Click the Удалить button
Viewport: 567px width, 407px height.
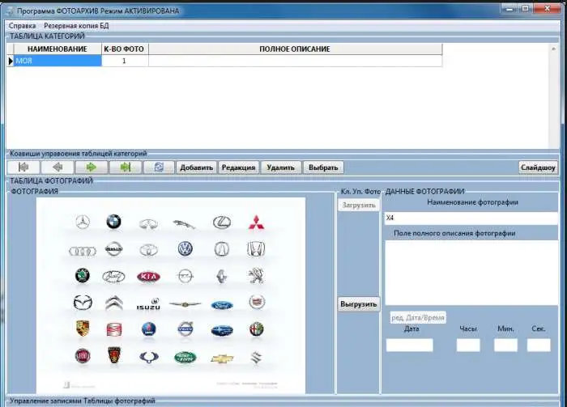[x=280, y=167]
